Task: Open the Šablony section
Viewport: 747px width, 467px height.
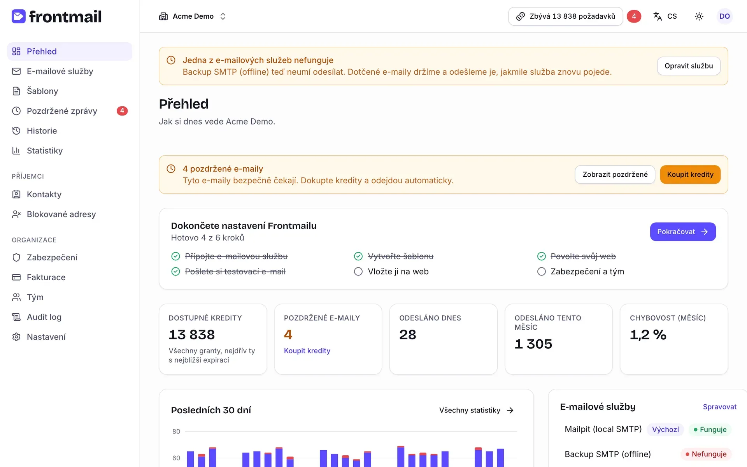Action: (x=70, y=91)
